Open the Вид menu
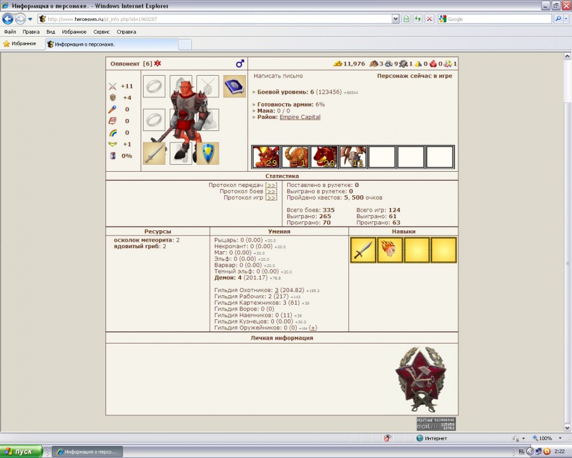This screenshot has width=572, height=458. point(51,32)
